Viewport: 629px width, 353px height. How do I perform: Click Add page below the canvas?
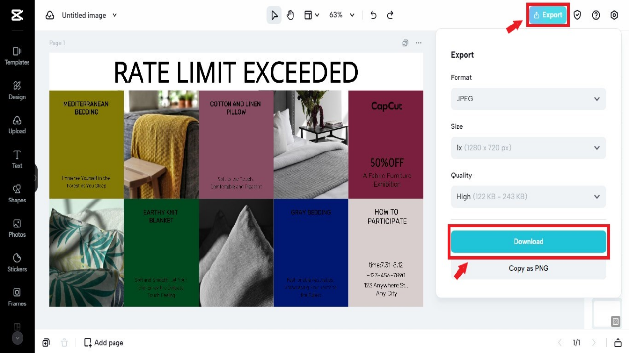103,342
